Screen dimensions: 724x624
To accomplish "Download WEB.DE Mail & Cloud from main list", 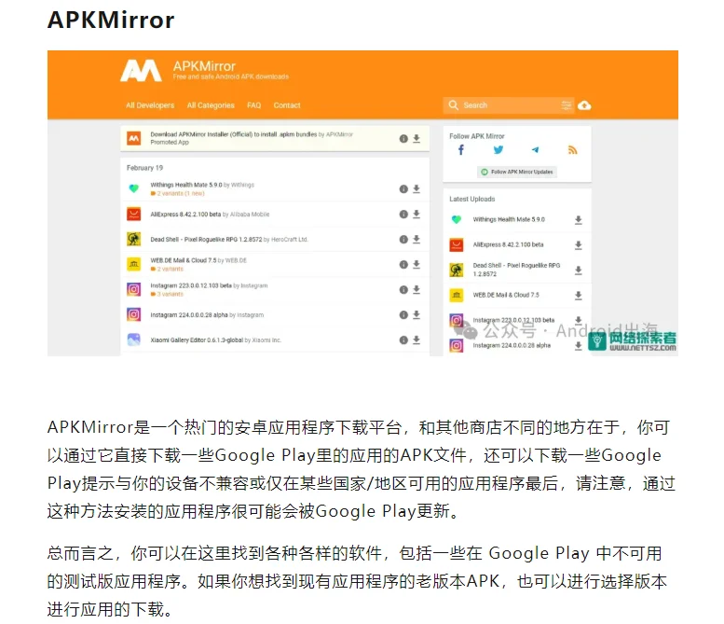I will [417, 264].
